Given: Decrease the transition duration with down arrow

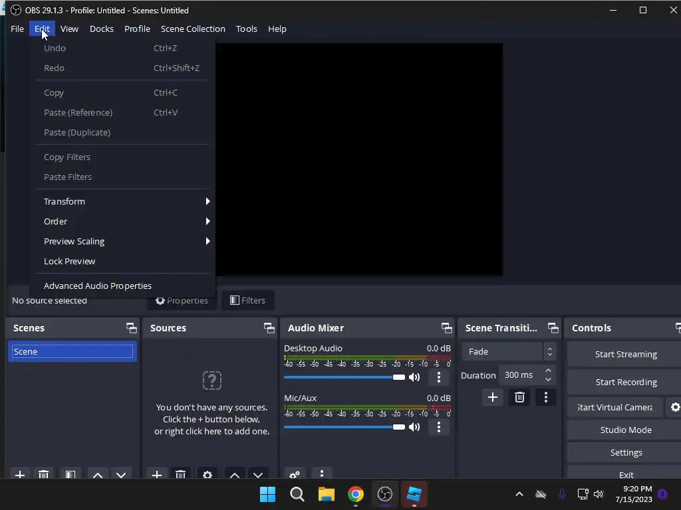Looking at the screenshot, I should pos(548,379).
